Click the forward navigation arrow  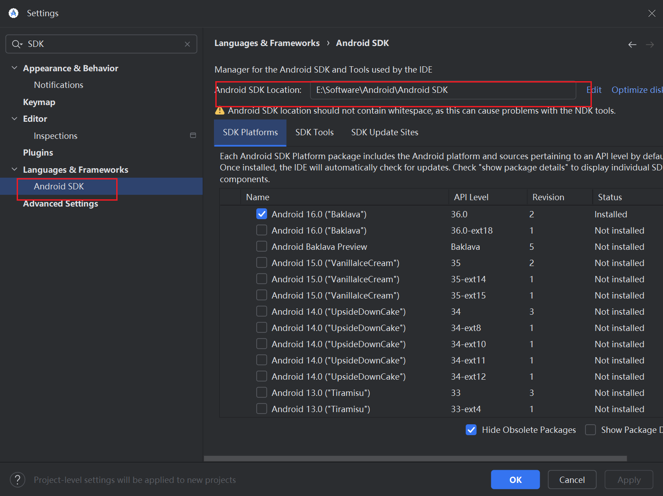point(650,44)
